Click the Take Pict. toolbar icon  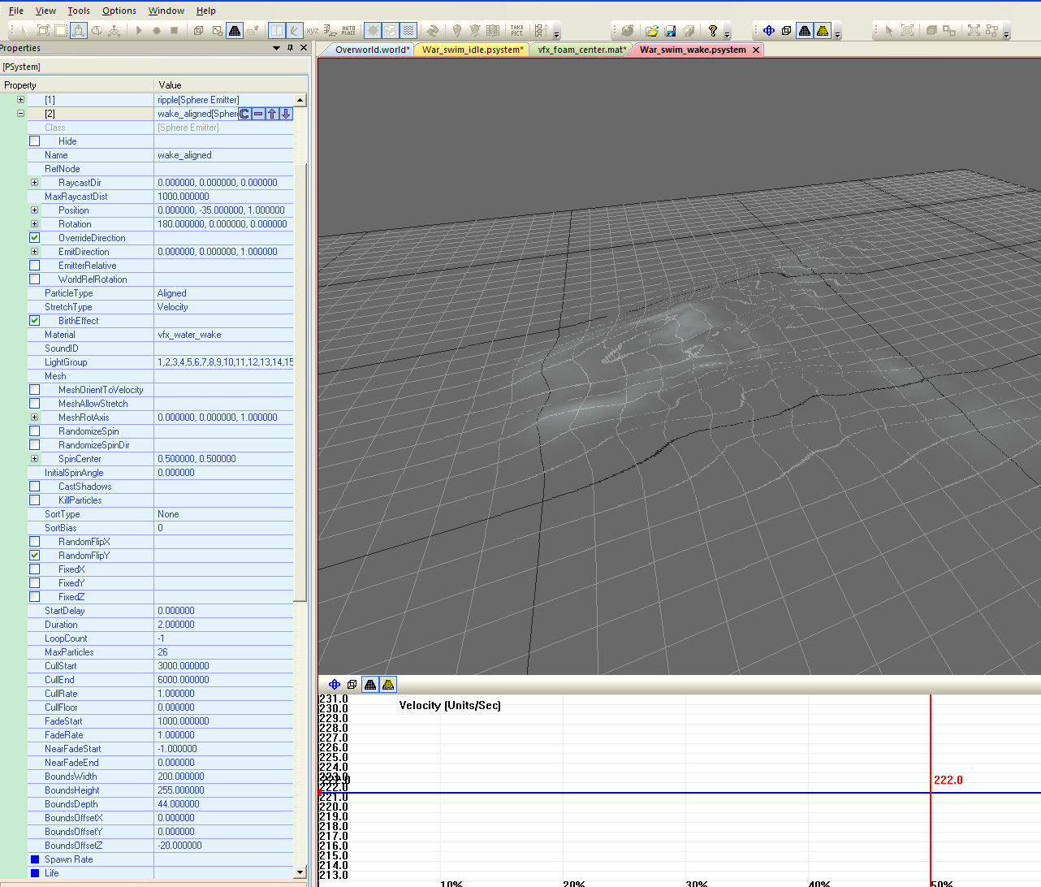point(517,30)
